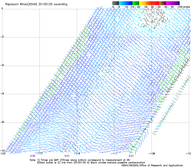Screen dimensions: 191x167
Task: Click the cyan-blue 5-15 knots color segment
Action: point(126,3)
